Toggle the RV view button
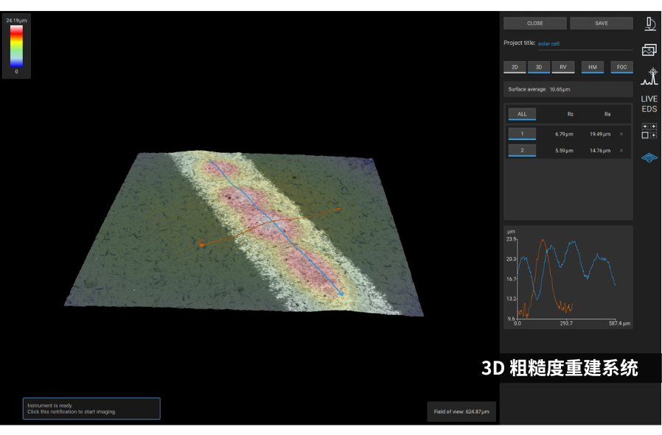This screenshot has height=435, width=662. point(562,67)
